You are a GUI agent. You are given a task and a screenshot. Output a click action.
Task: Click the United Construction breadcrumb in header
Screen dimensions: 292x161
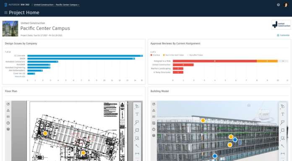point(44,5)
